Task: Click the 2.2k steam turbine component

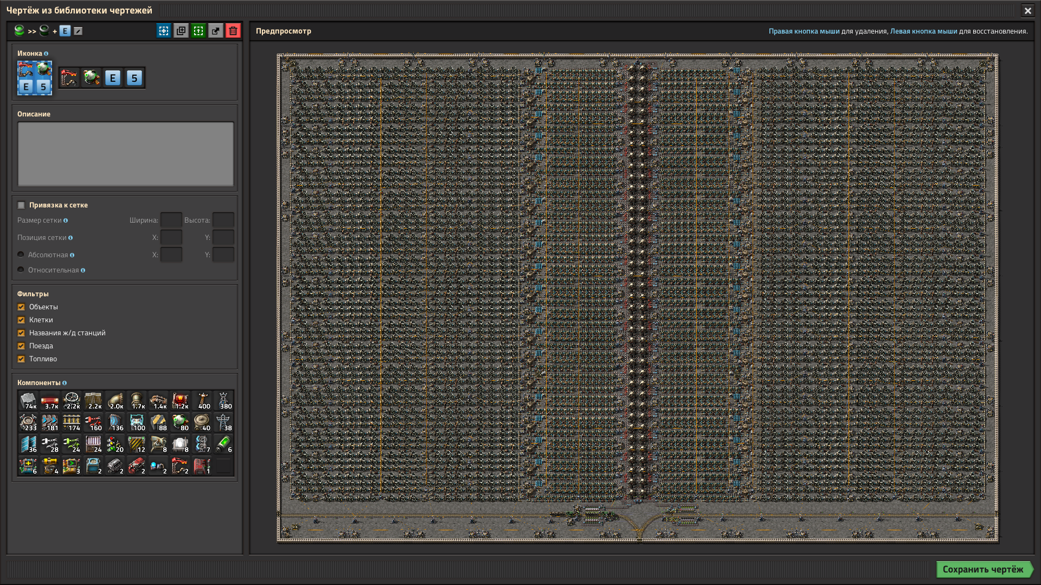Action: (x=72, y=401)
